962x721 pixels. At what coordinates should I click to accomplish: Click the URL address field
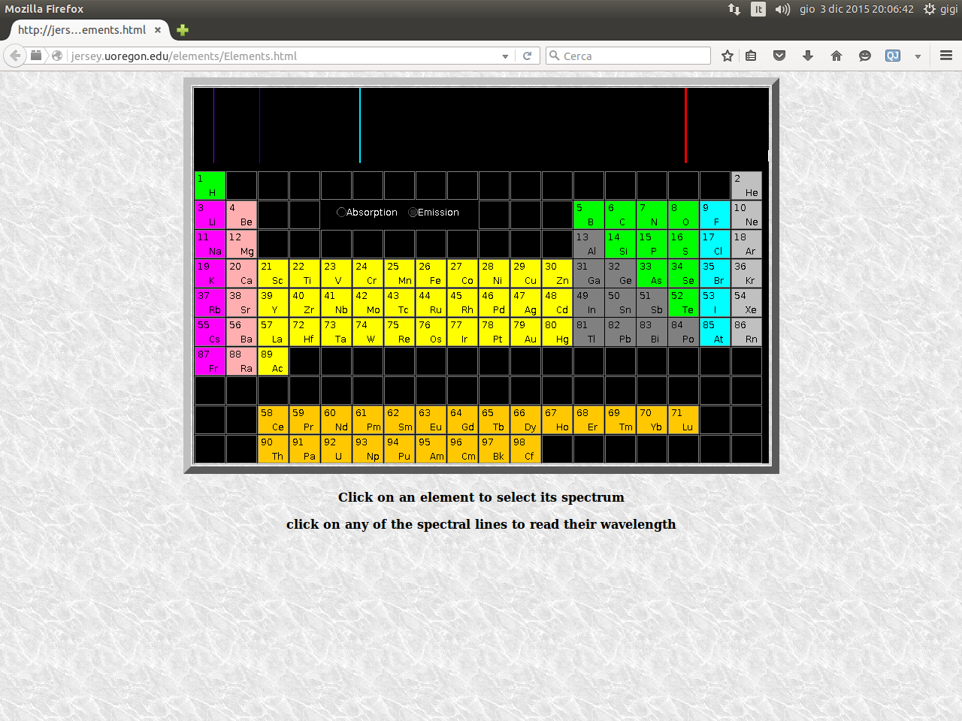tap(282, 56)
